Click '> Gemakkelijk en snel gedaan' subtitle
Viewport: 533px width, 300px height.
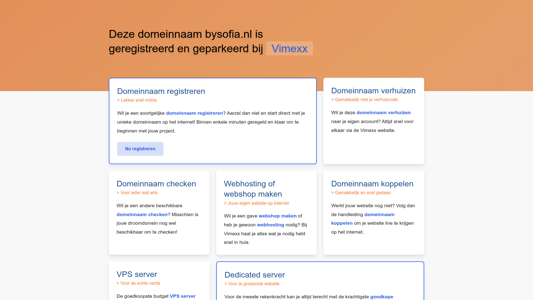click(361, 192)
